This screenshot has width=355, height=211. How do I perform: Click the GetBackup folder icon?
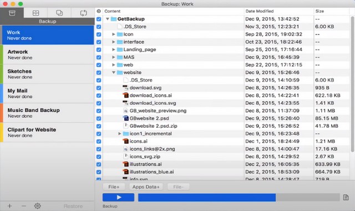(113, 19)
